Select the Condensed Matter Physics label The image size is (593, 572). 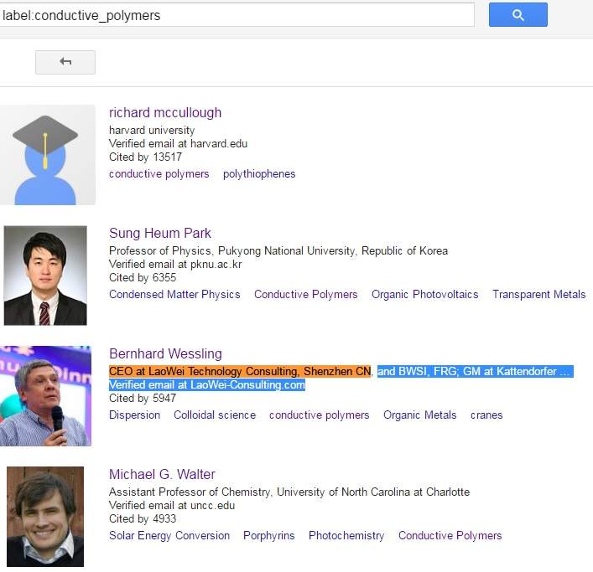pos(174,295)
